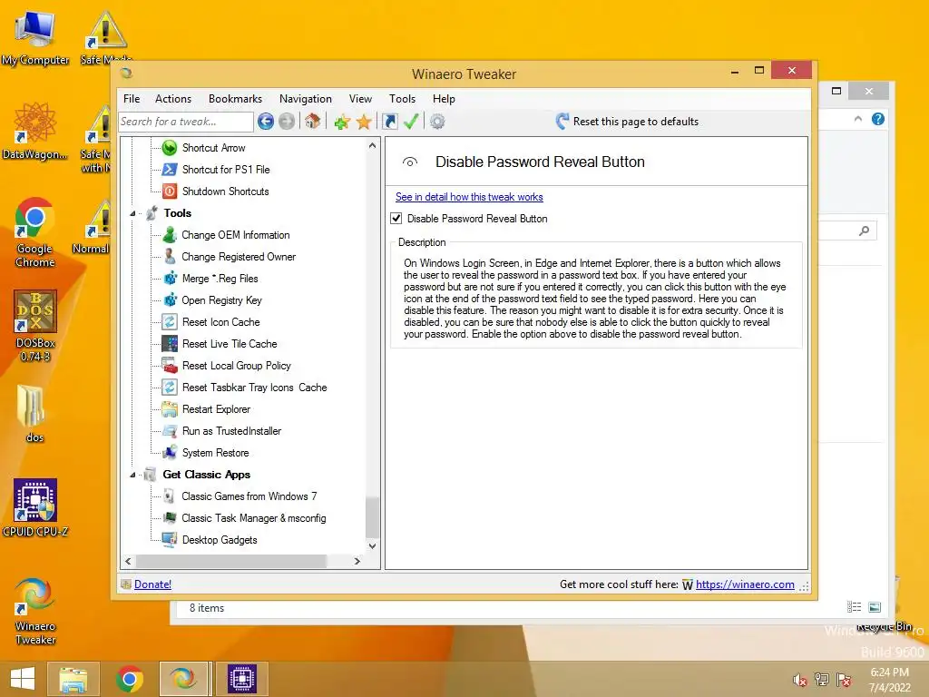
Task: Click the Shortcut Arrow tree icon
Action: [170, 148]
